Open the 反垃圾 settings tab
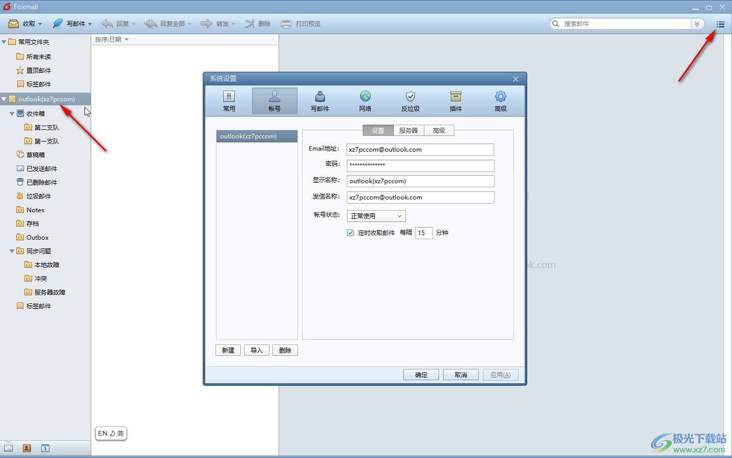 pyautogui.click(x=411, y=101)
